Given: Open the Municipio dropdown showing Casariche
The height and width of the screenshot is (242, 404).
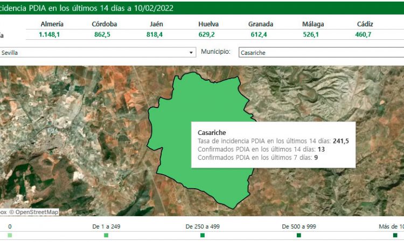Looking at the screenshot, I should 321,53.
